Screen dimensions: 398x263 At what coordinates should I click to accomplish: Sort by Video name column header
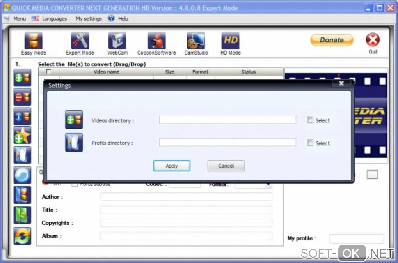click(x=107, y=72)
